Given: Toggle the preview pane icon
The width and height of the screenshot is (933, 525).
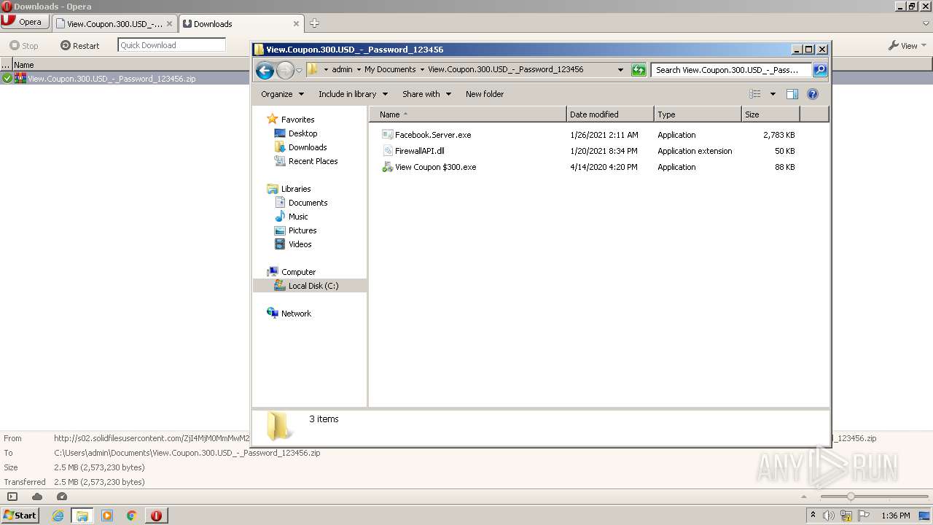Looking at the screenshot, I should [x=792, y=94].
